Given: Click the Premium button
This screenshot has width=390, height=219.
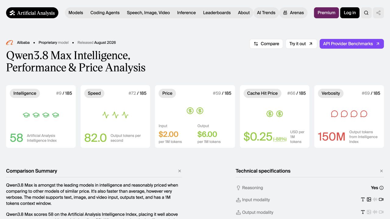Looking at the screenshot, I should point(326,13).
